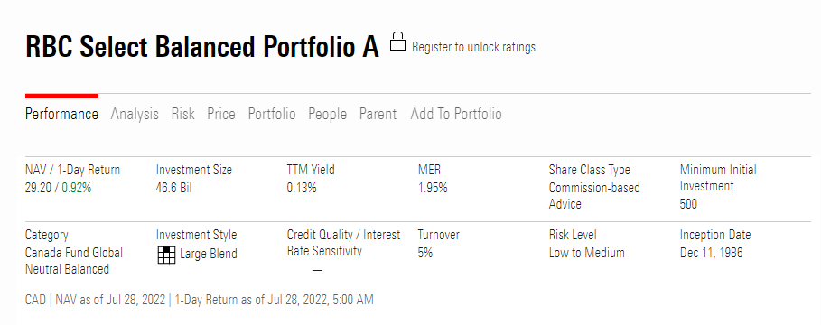Click the RBC Select Balanced Portfolio A heading
The image size is (821, 325).
click(x=202, y=47)
